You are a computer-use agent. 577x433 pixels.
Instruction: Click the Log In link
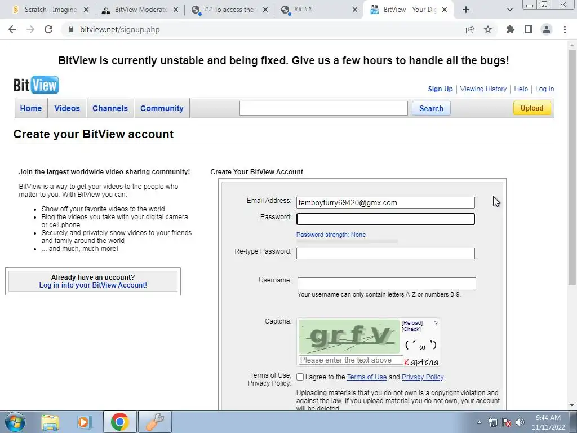(x=545, y=89)
